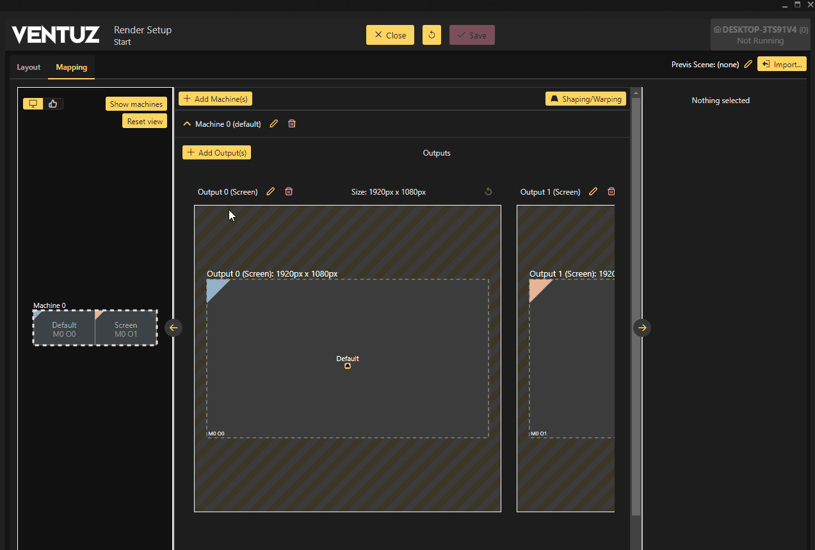Edit the Previs Scene with pencil icon
Screen dimensions: 815x550
748,64
